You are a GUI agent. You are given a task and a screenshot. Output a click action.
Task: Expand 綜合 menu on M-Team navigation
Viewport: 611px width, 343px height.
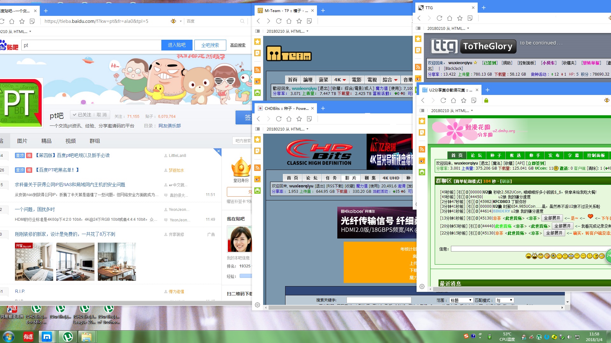tap(390, 80)
